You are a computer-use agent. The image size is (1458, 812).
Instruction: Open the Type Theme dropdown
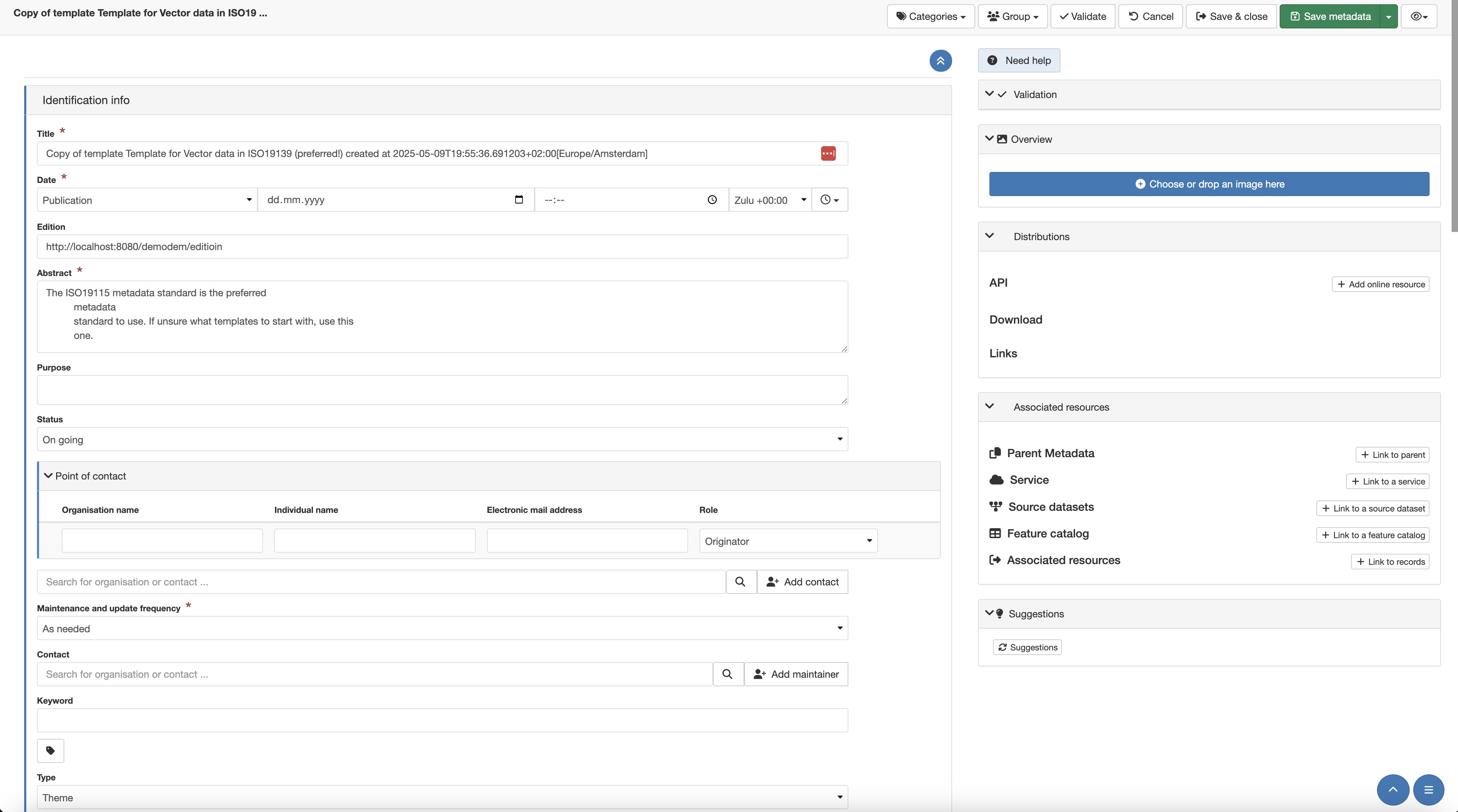442,797
